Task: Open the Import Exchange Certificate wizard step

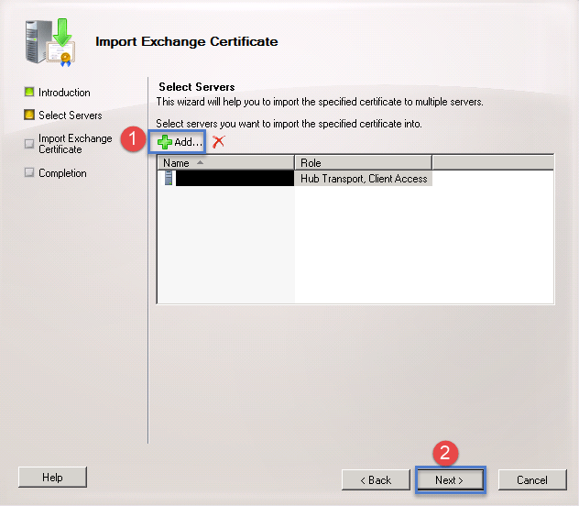Action: point(75,144)
